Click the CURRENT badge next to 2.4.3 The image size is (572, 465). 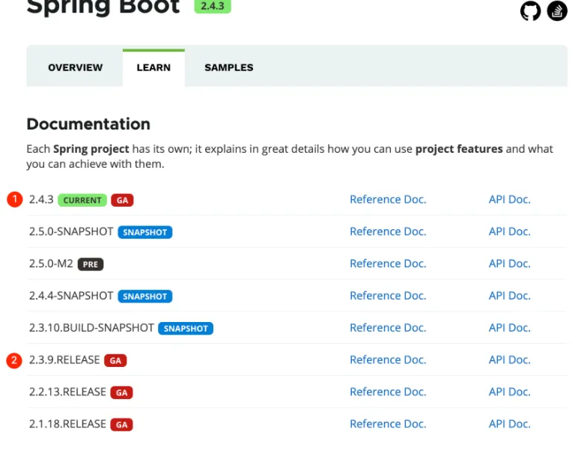pyautogui.click(x=82, y=200)
